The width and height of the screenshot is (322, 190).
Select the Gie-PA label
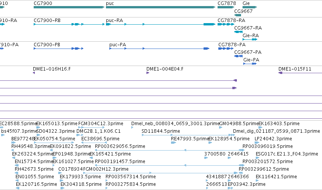pyautogui.click(x=251, y=60)
